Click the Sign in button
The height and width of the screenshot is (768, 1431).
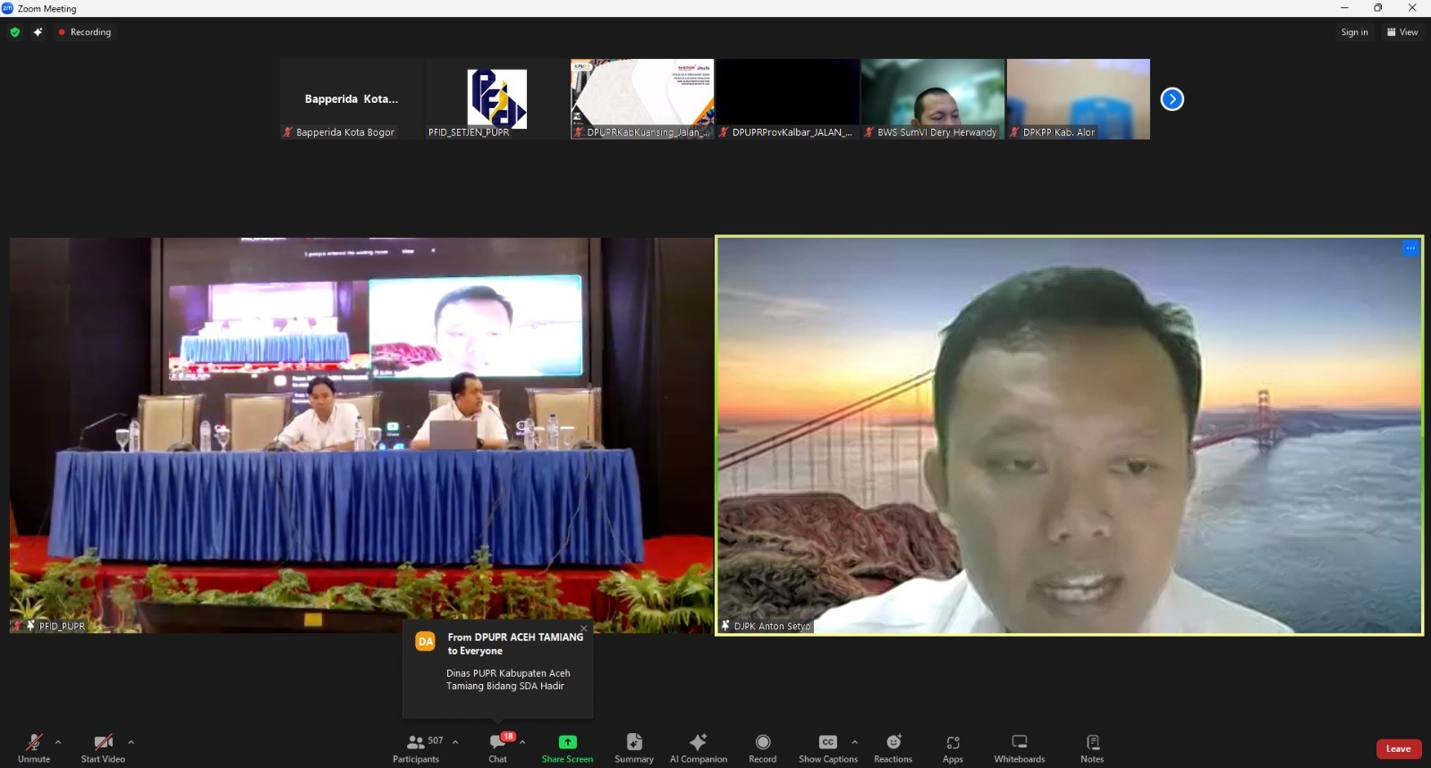(1354, 32)
